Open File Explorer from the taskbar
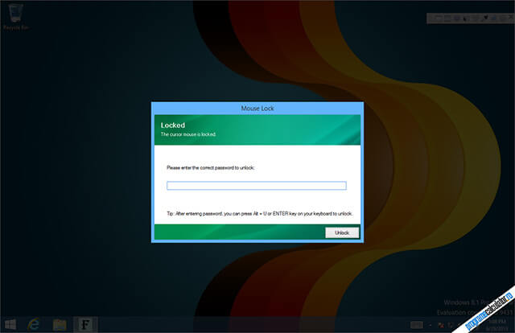Screen dimensions: 515x333 point(60,325)
